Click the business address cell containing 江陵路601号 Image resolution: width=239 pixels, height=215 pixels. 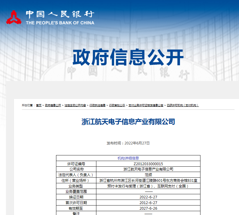148,180
